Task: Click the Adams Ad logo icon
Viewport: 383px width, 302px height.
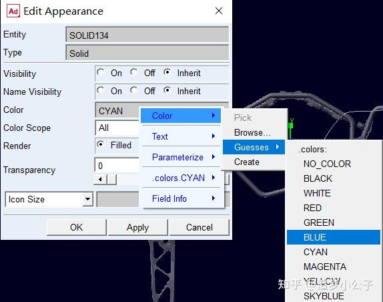Action: 13,11
